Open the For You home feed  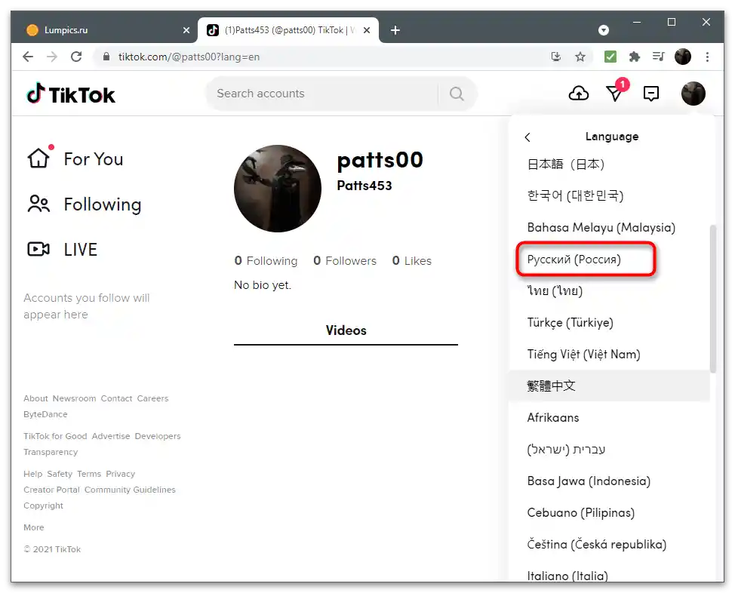click(75, 159)
